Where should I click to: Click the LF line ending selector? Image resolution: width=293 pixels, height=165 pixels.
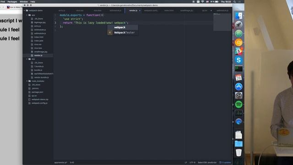coord(186,163)
